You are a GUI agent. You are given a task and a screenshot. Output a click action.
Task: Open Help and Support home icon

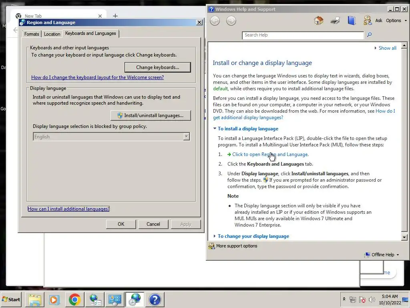point(318,20)
